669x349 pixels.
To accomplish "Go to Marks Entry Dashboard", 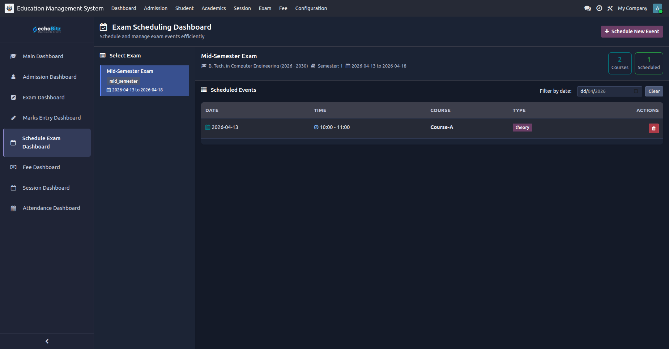I will [47, 118].
